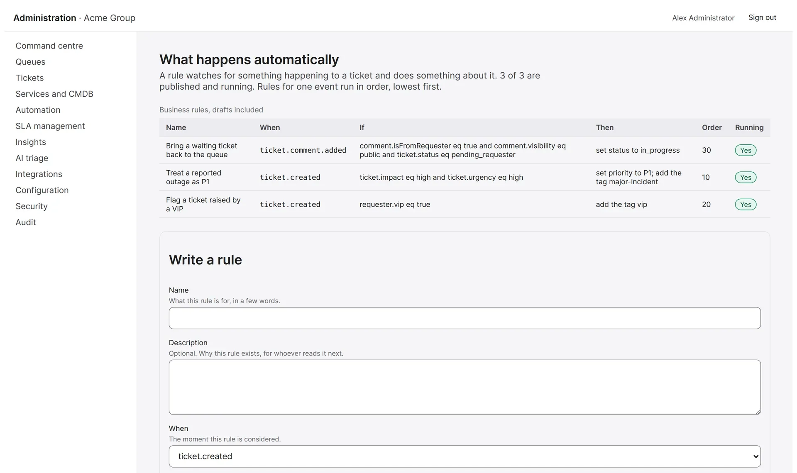
Task: Navigate to Services and CMDB
Action: pos(54,94)
